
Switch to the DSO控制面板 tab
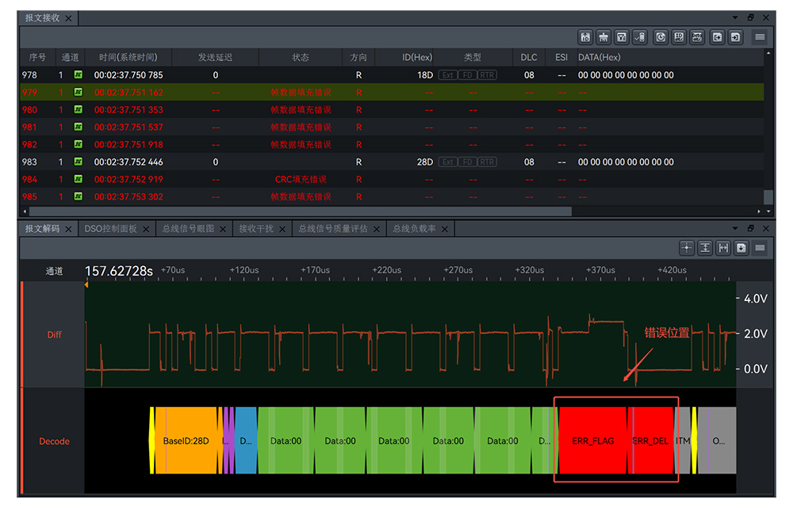[111, 229]
